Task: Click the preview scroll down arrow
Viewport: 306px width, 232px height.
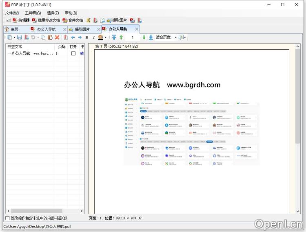Action: coord(297,211)
